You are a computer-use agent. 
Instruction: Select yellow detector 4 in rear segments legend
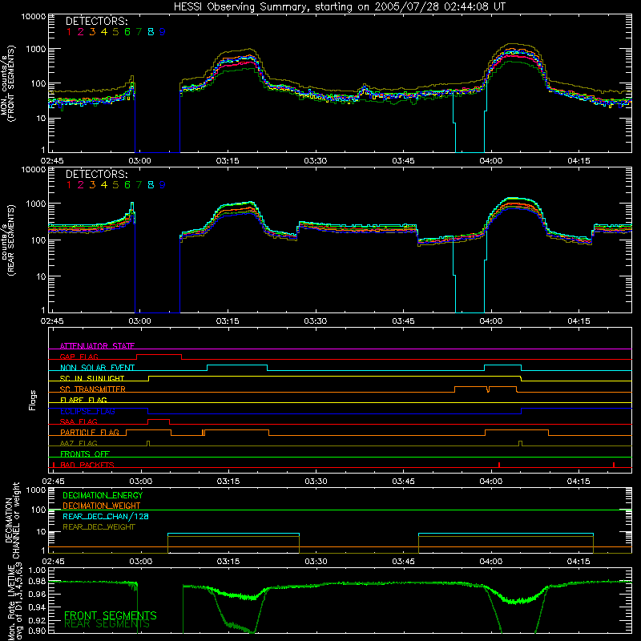pyautogui.click(x=104, y=185)
